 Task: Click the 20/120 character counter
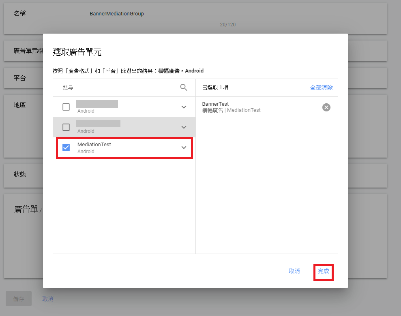click(x=227, y=25)
